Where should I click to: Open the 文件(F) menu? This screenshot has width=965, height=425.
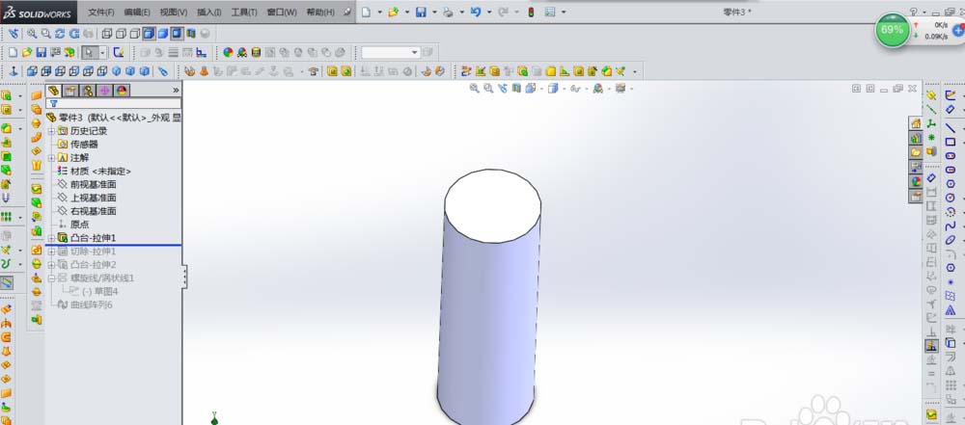[x=101, y=13]
